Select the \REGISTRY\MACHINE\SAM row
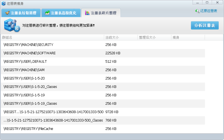Viewport: 224px width, 140px height. [x=103, y=70]
